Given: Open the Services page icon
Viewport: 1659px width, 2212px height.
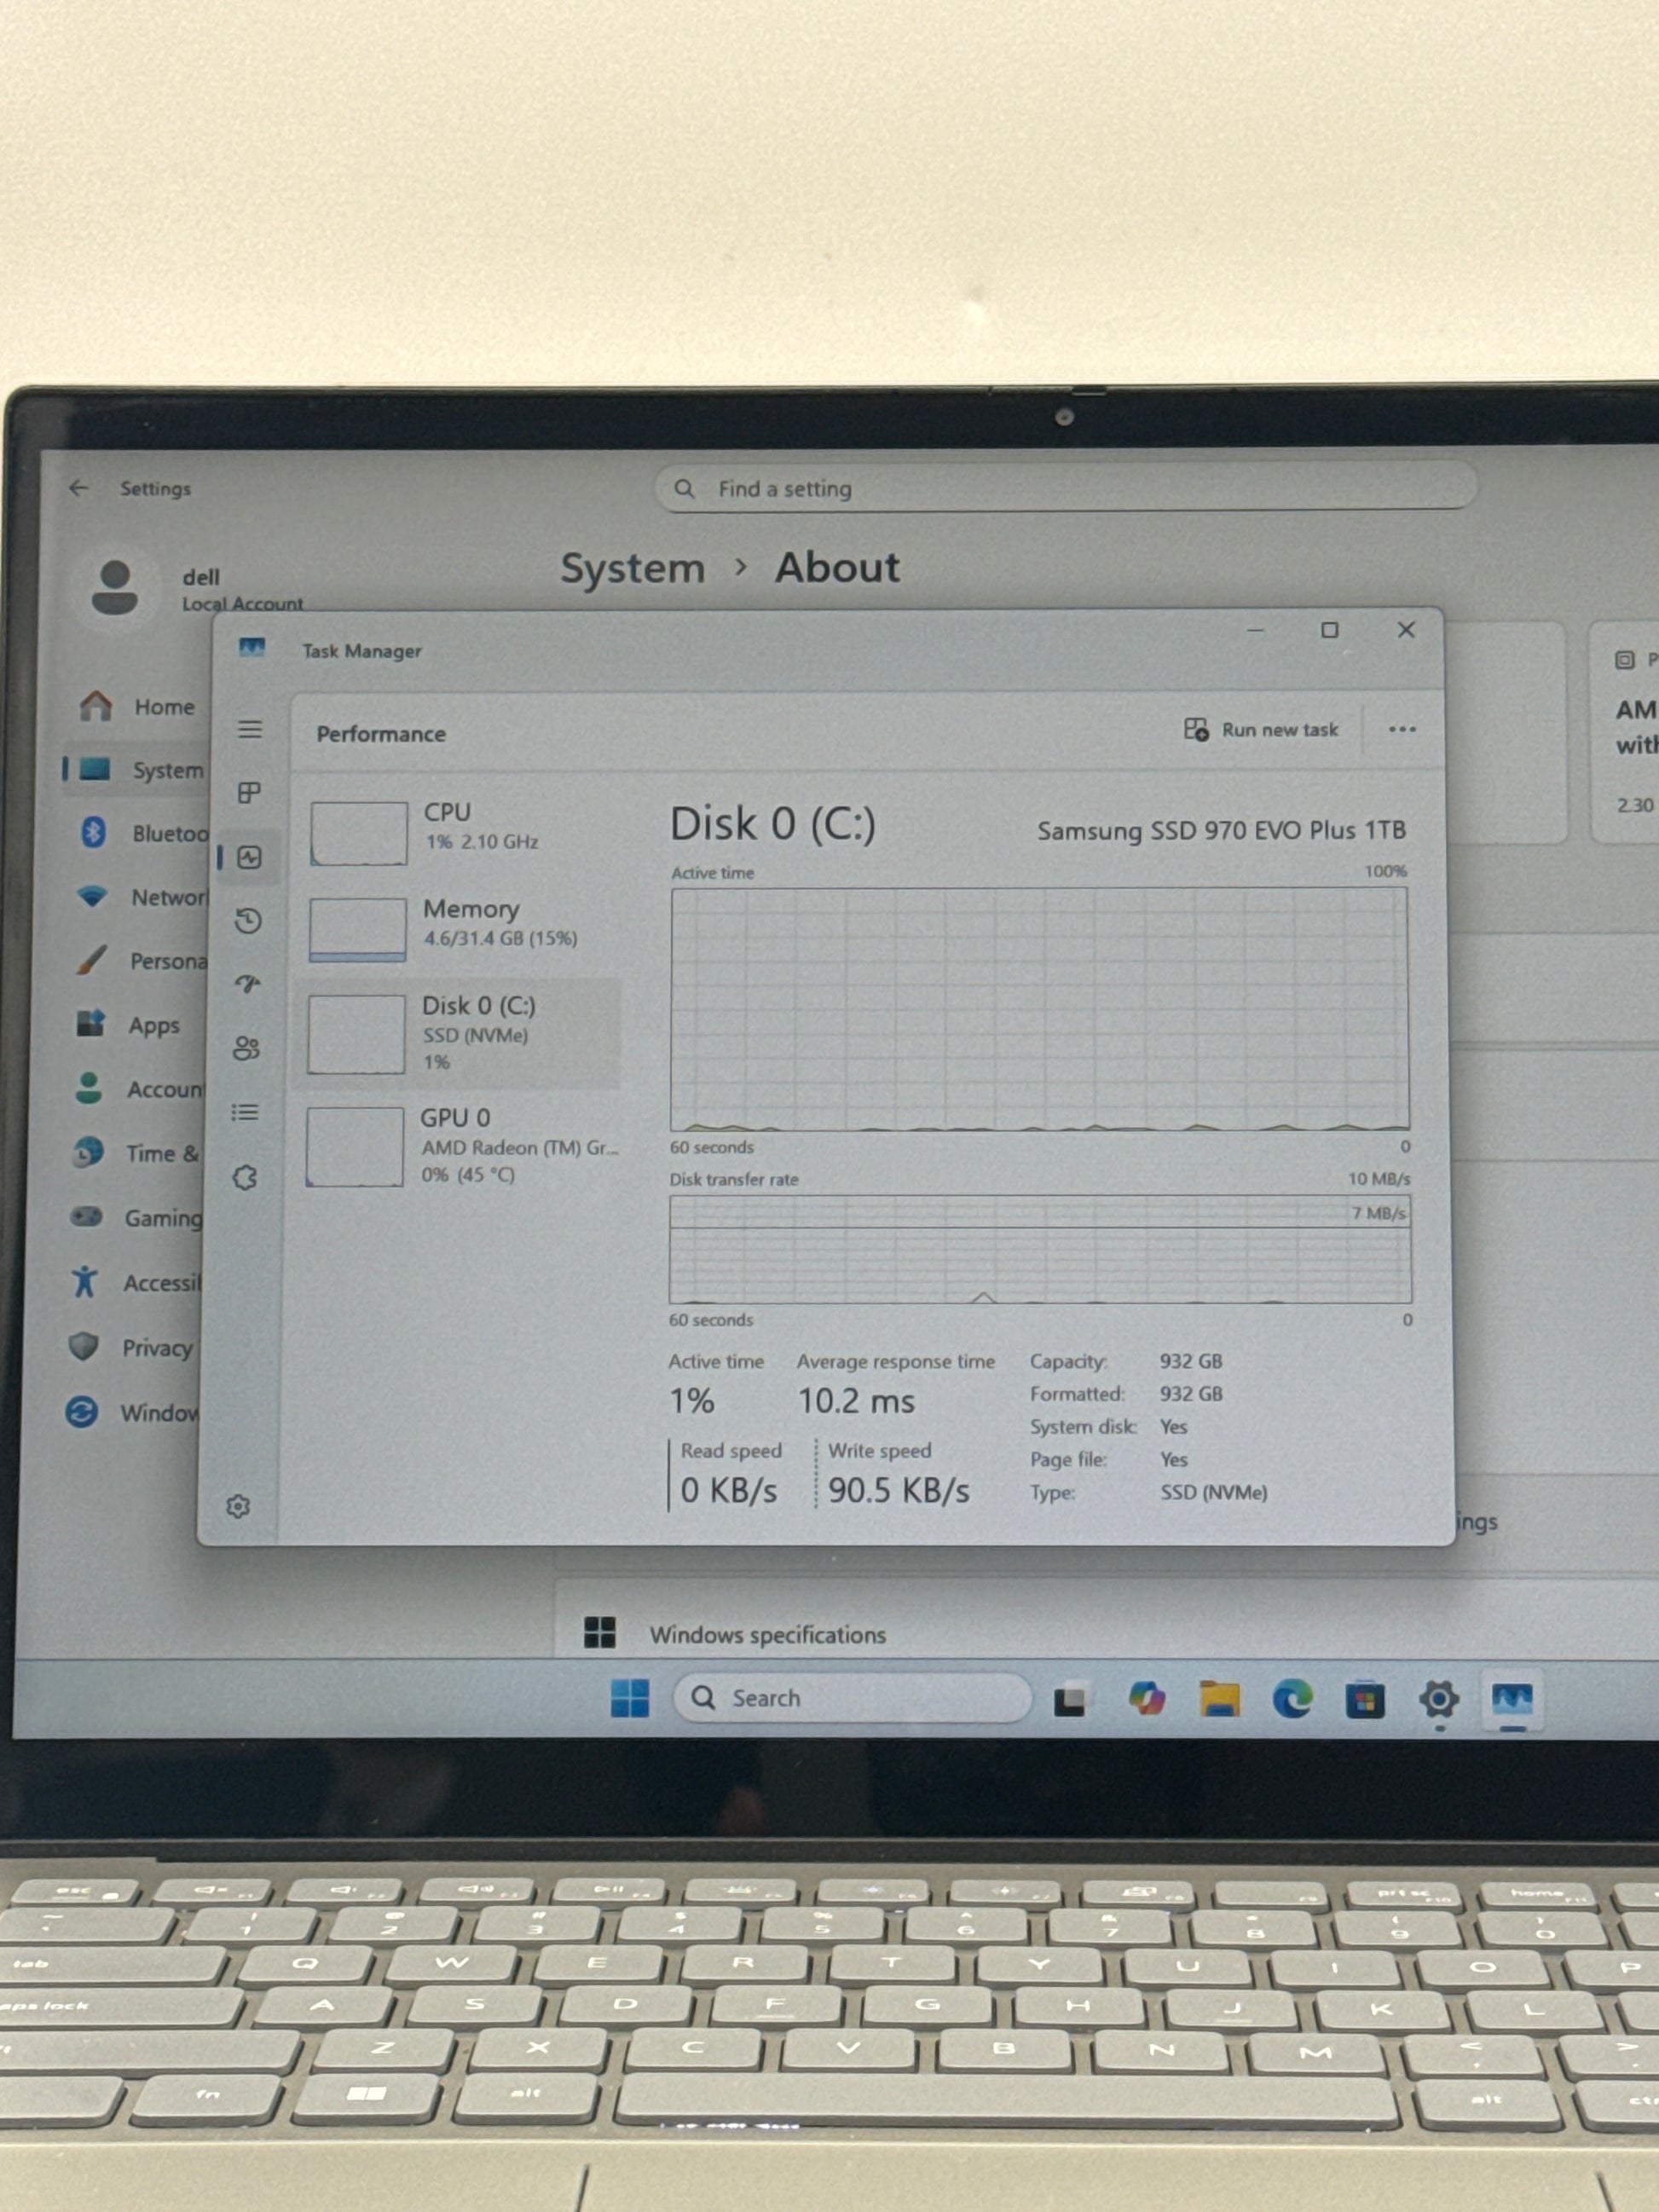Looking at the screenshot, I should click(x=245, y=1177).
